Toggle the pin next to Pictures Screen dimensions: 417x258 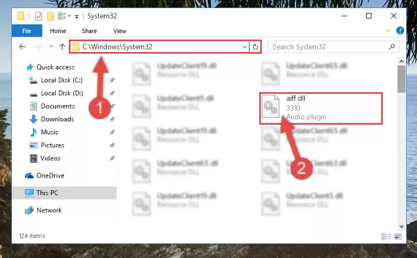pyautogui.click(x=112, y=145)
